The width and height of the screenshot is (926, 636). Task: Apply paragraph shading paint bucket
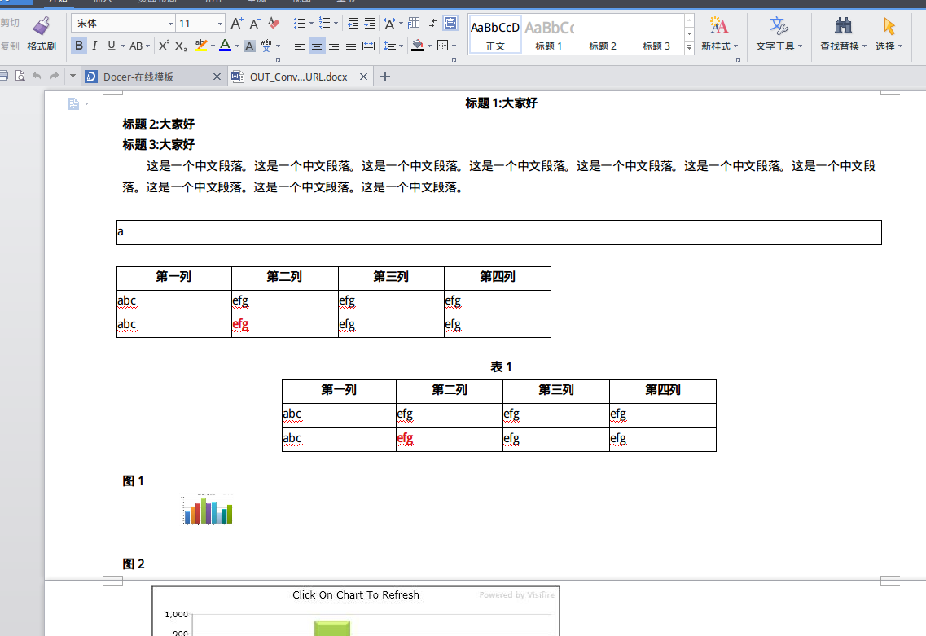tap(418, 46)
